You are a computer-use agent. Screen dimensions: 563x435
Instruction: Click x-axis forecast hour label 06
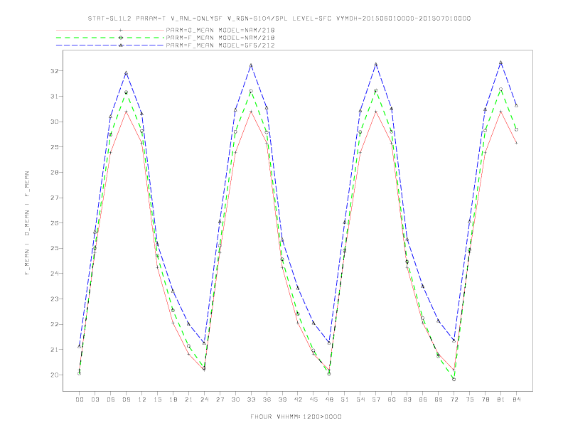click(111, 399)
